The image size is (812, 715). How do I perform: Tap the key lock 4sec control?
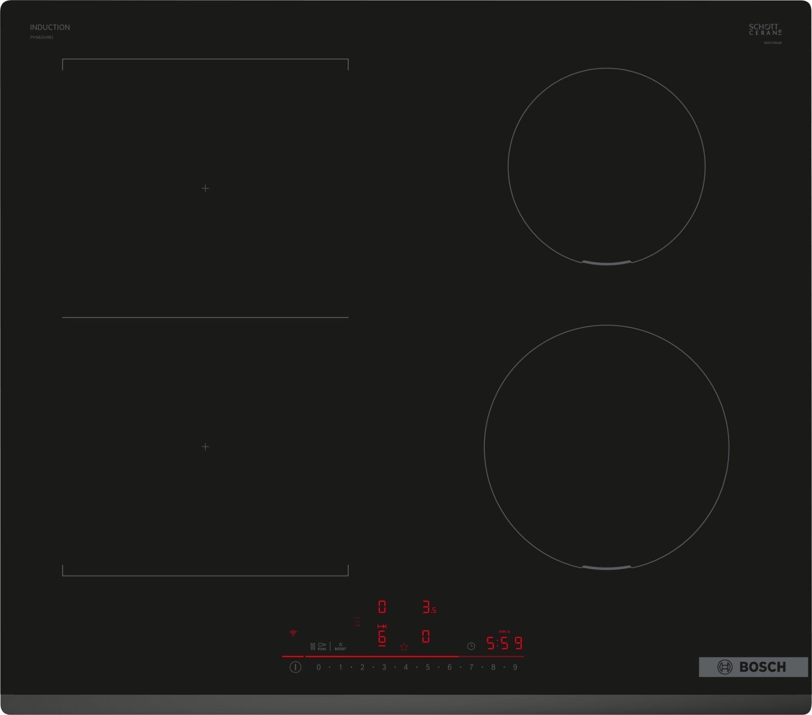[x=322, y=647]
